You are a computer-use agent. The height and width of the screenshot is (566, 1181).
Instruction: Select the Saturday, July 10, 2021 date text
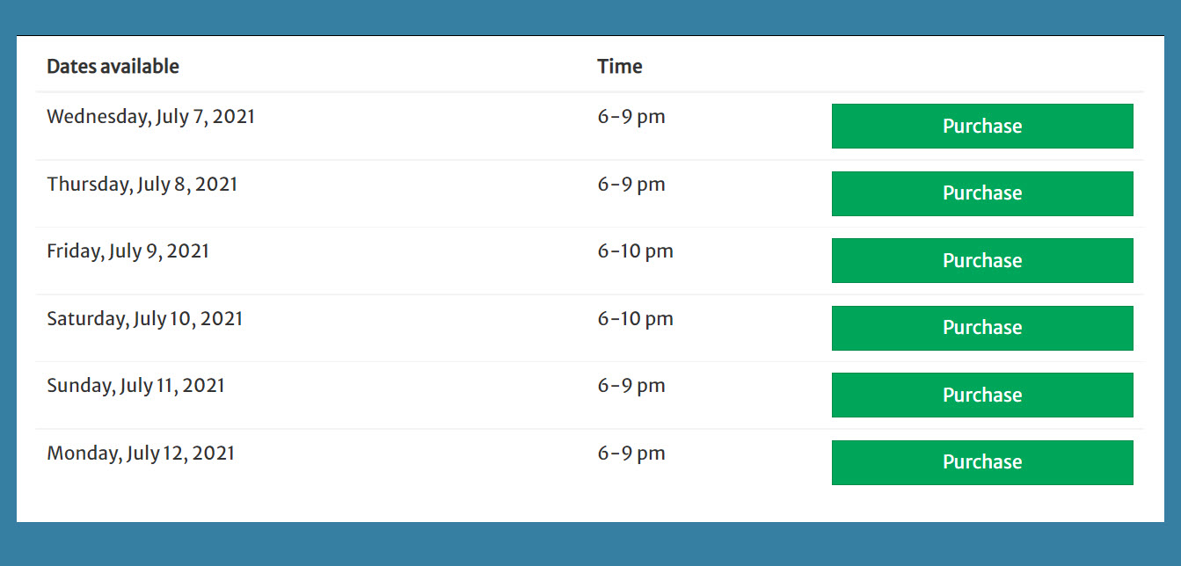click(x=144, y=319)
